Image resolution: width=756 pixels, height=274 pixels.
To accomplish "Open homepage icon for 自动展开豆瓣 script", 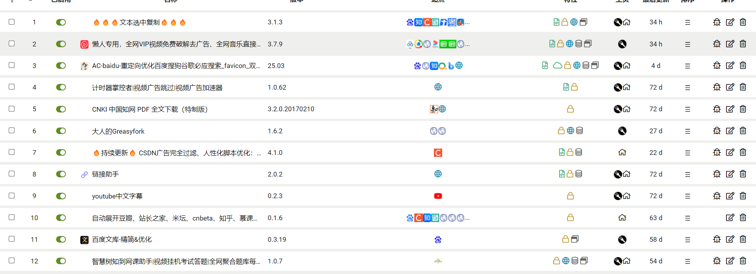I will click(622, 217).
